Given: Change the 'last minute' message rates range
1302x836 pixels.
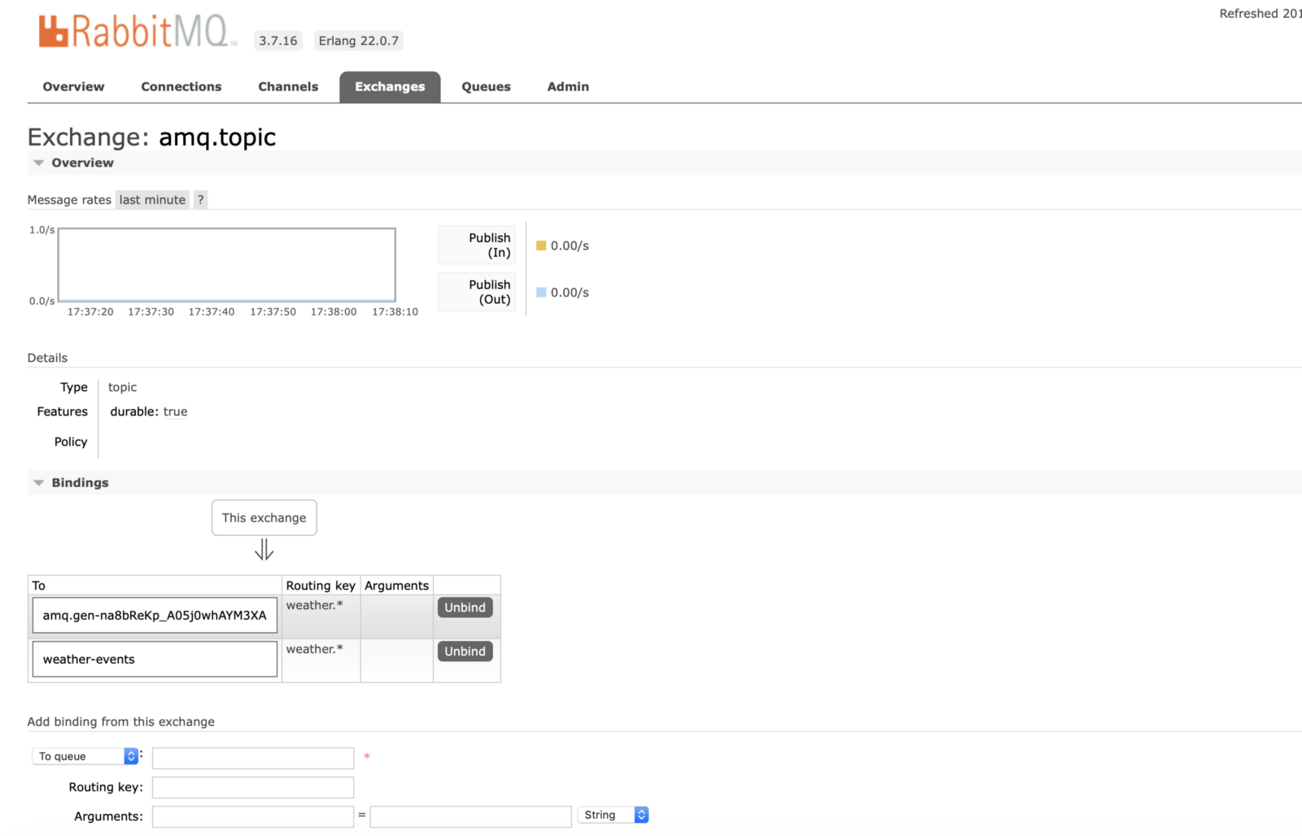Looking at the screenshot, I should 152,199.
